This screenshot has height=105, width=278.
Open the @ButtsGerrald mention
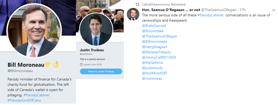click(x=154, y=26)
